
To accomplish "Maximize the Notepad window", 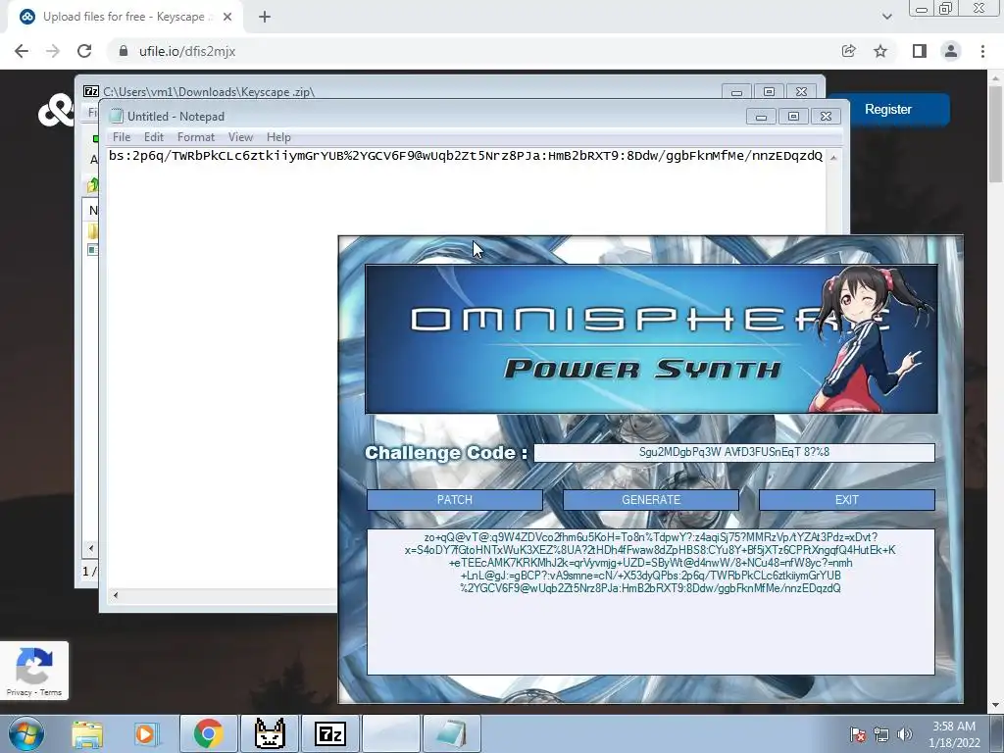I will point(793,116).
